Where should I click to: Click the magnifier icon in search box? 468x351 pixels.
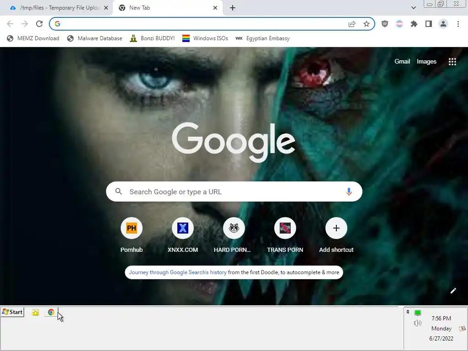click(x=119, y=191)
